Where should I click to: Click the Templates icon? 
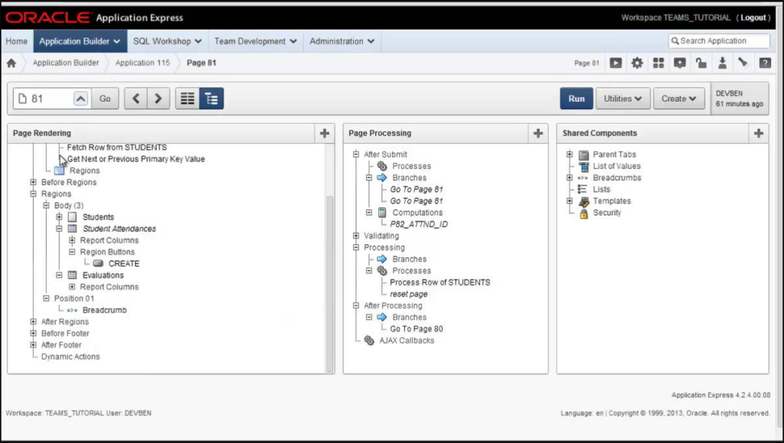(x=583, y=201)
